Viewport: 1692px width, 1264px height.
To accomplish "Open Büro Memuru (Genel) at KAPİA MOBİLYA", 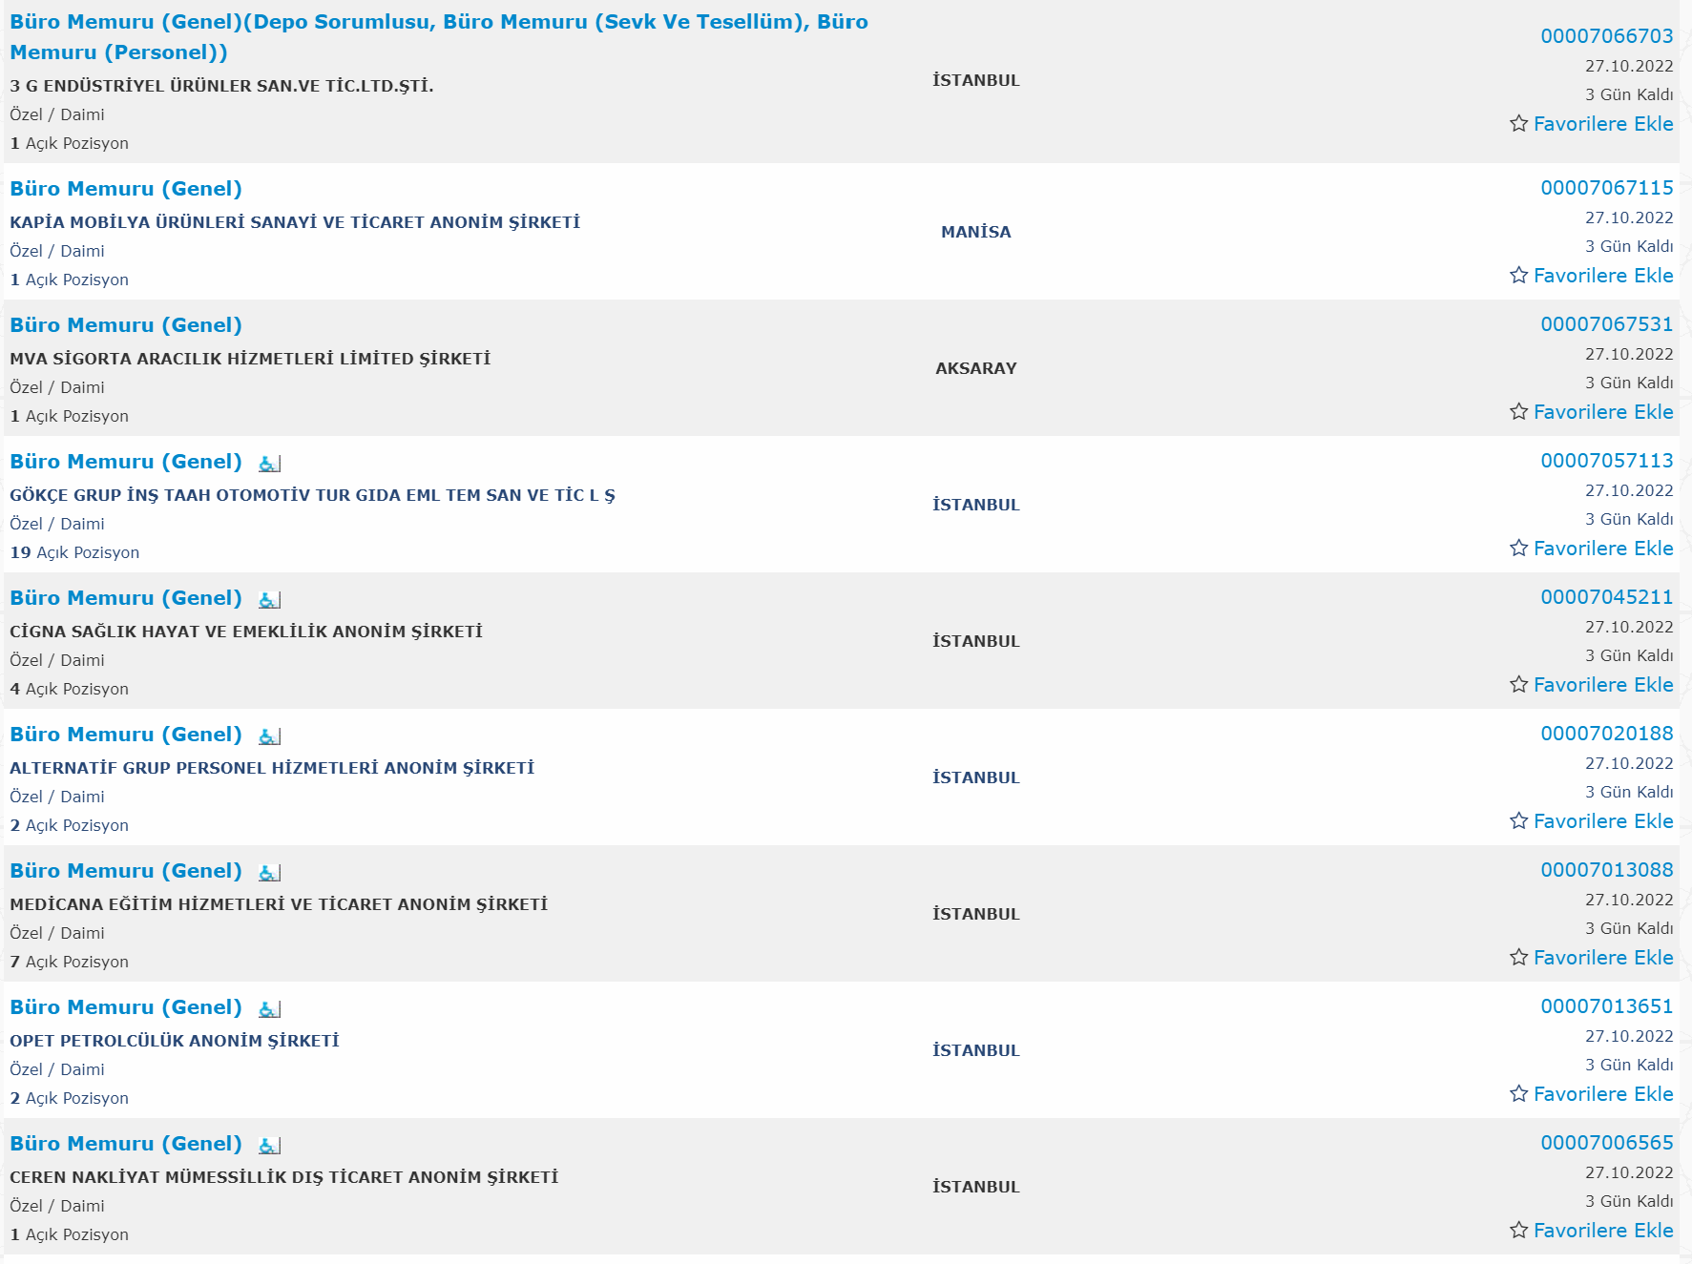I will tap(126, 189).
